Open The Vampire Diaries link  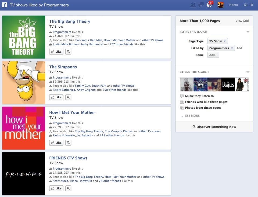pos(119,131)
